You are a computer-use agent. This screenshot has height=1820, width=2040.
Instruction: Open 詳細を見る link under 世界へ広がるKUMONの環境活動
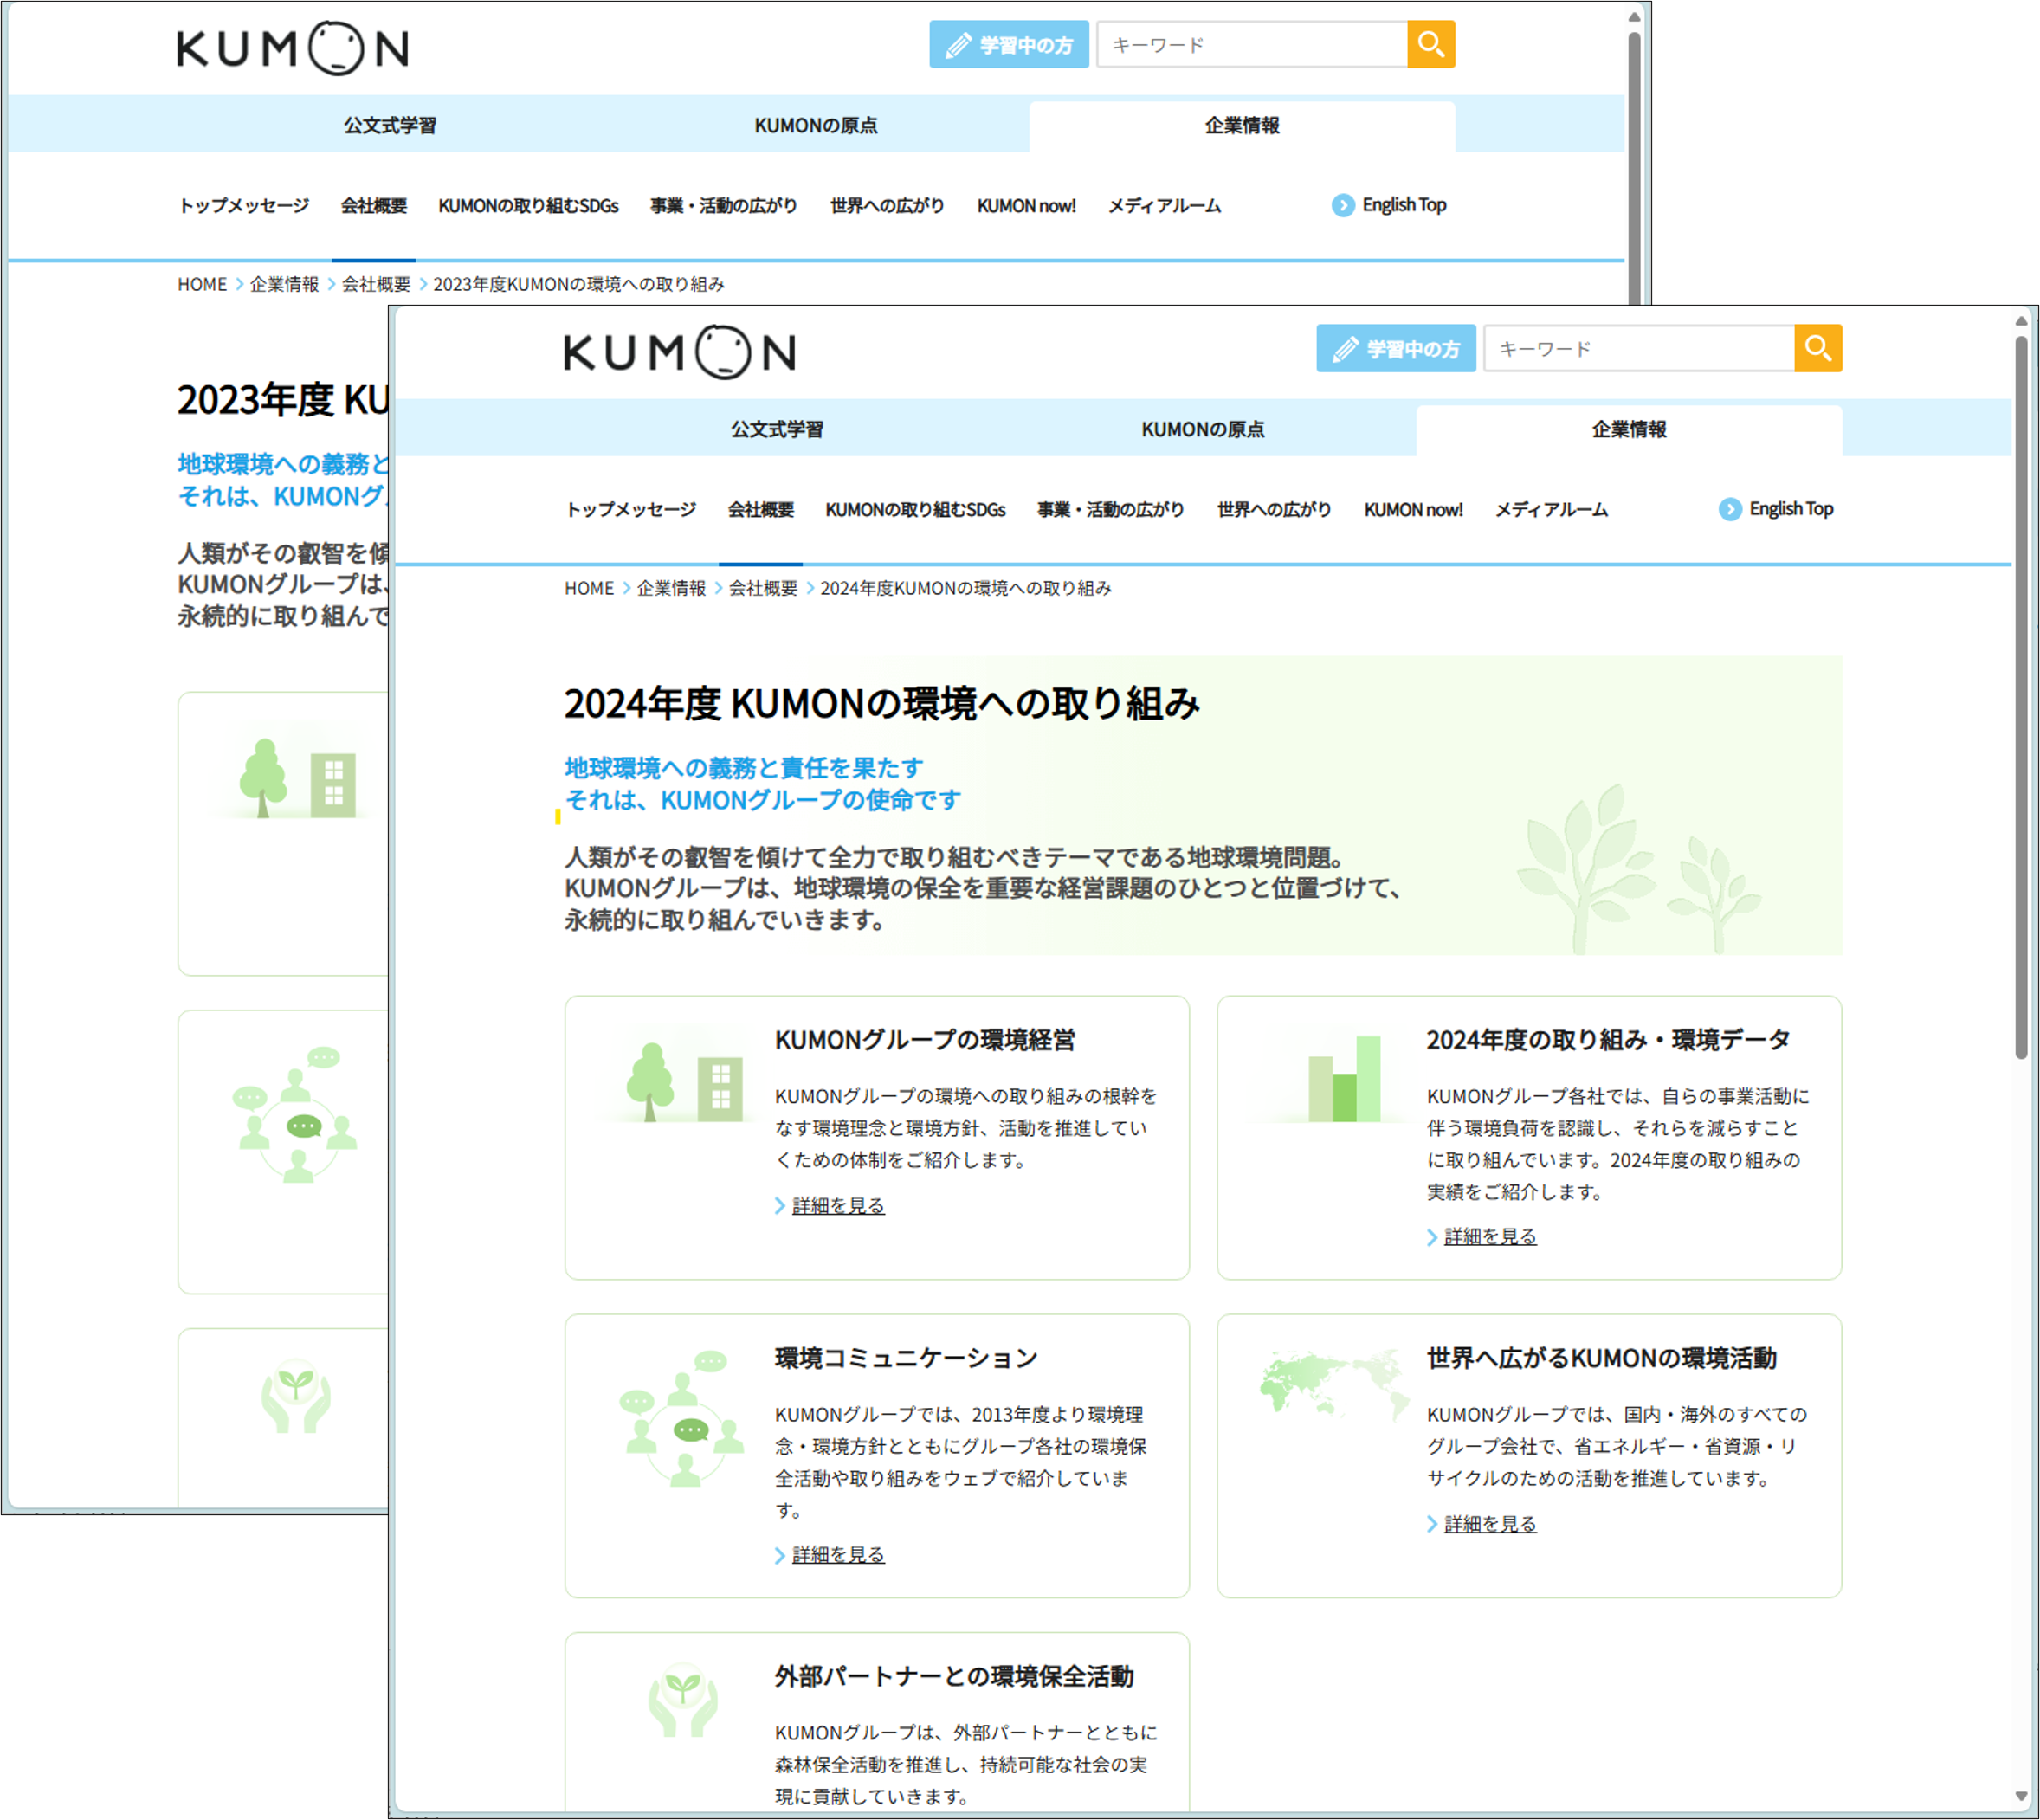pos(1489,1523)
